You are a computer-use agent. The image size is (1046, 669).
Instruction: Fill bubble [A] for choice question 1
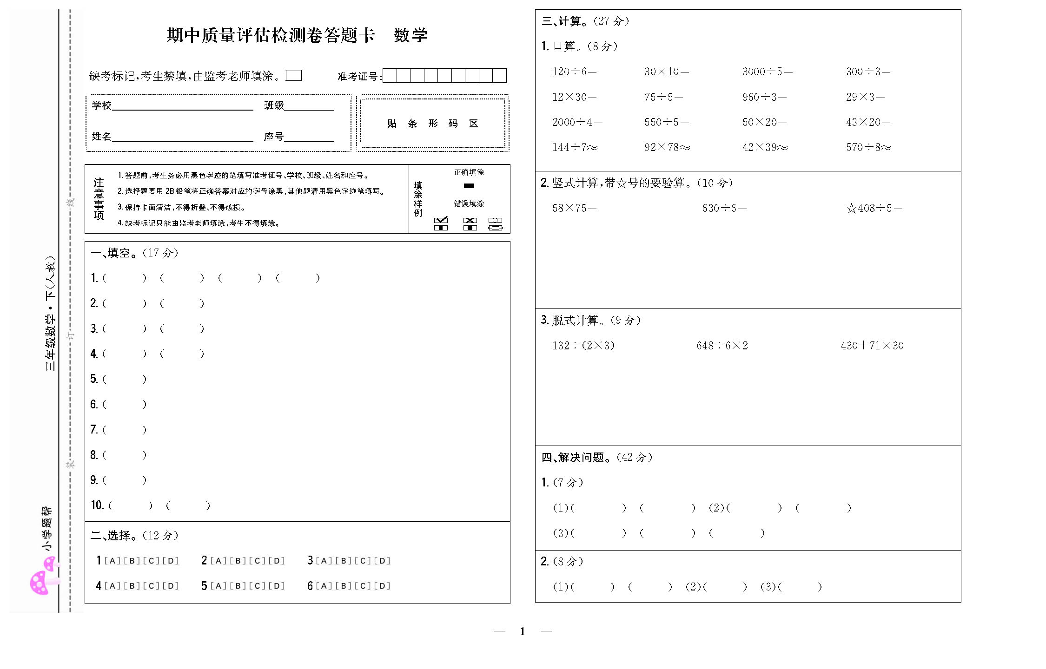(x=113, y=561)
